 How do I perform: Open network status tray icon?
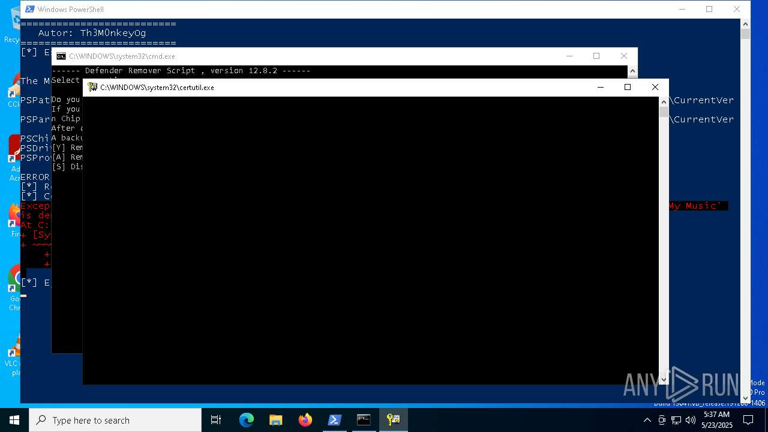[x=676, y=420]
